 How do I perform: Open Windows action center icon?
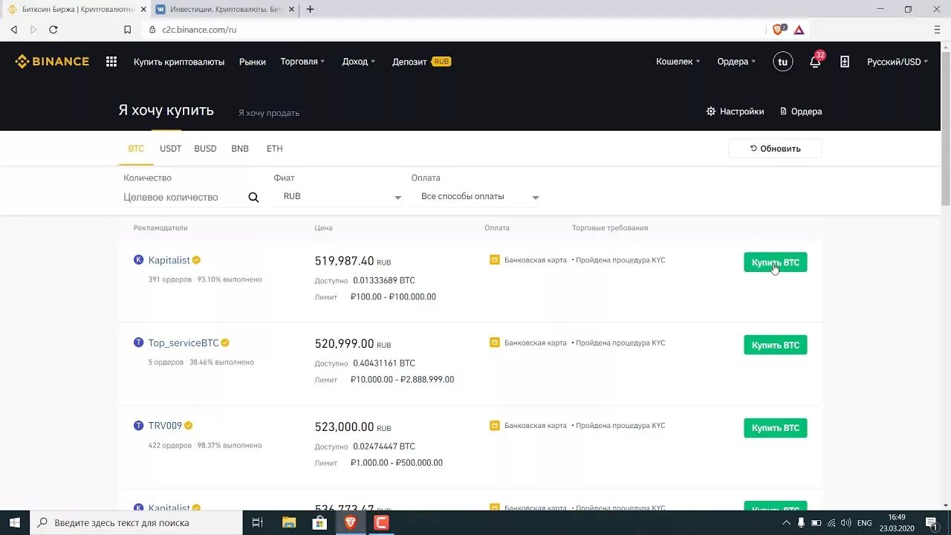931,522
